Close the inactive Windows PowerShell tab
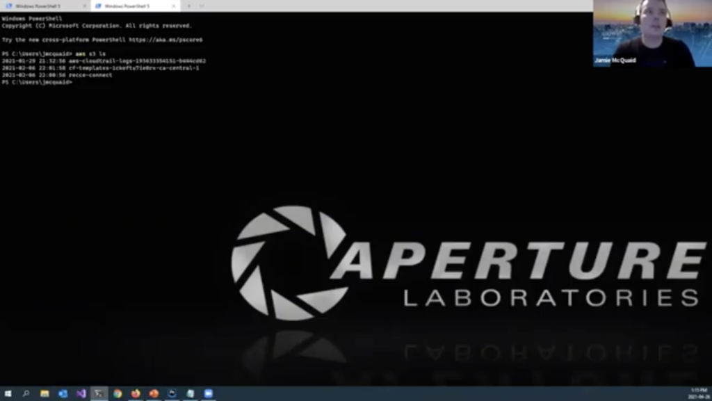Screen dimensions: 712x401 pos(84,6)
